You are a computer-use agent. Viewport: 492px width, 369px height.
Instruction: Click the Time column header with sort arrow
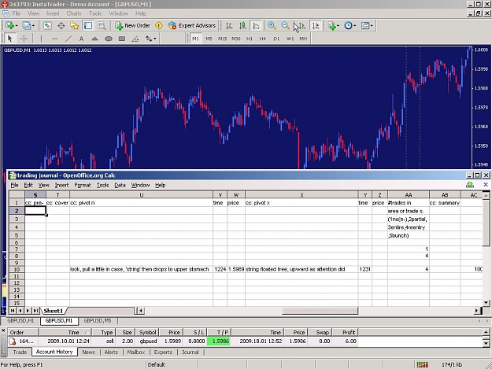point(65,332)
